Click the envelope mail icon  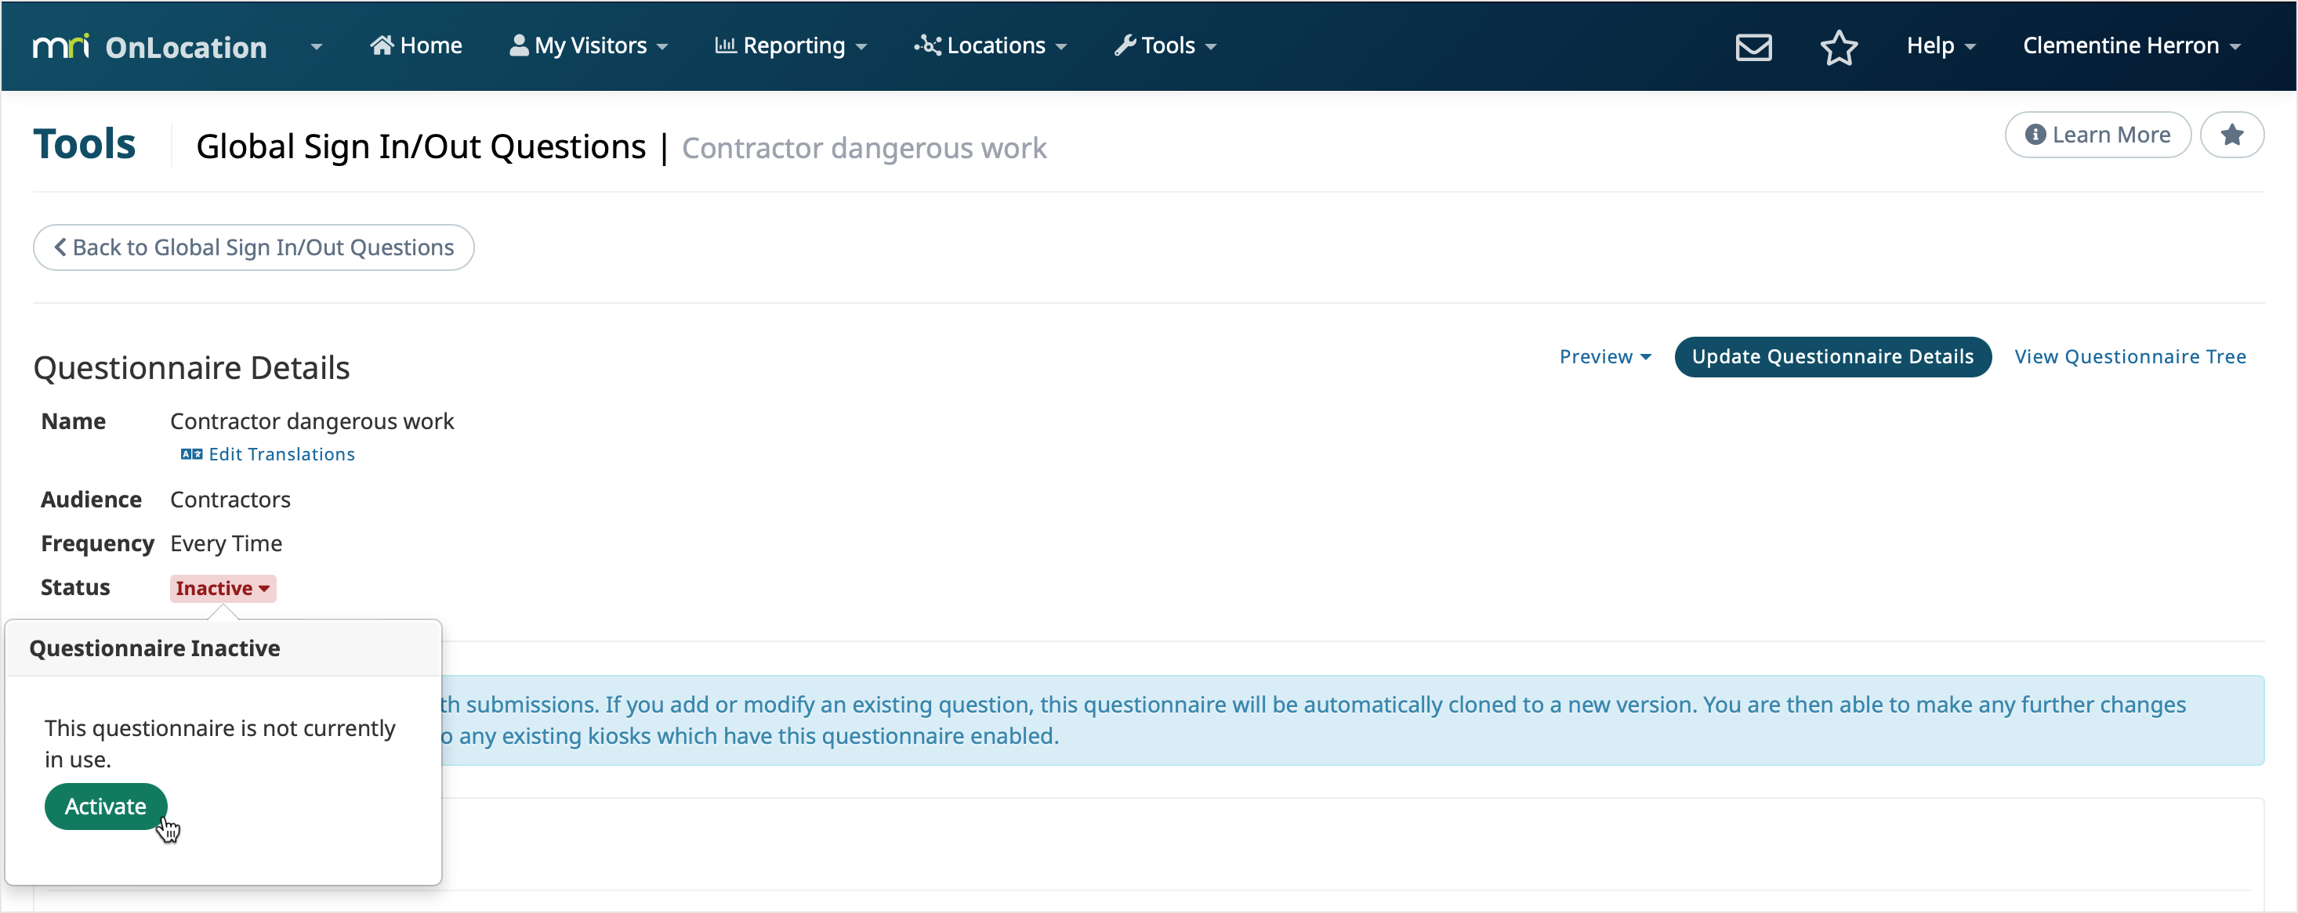pos(1753,45)
